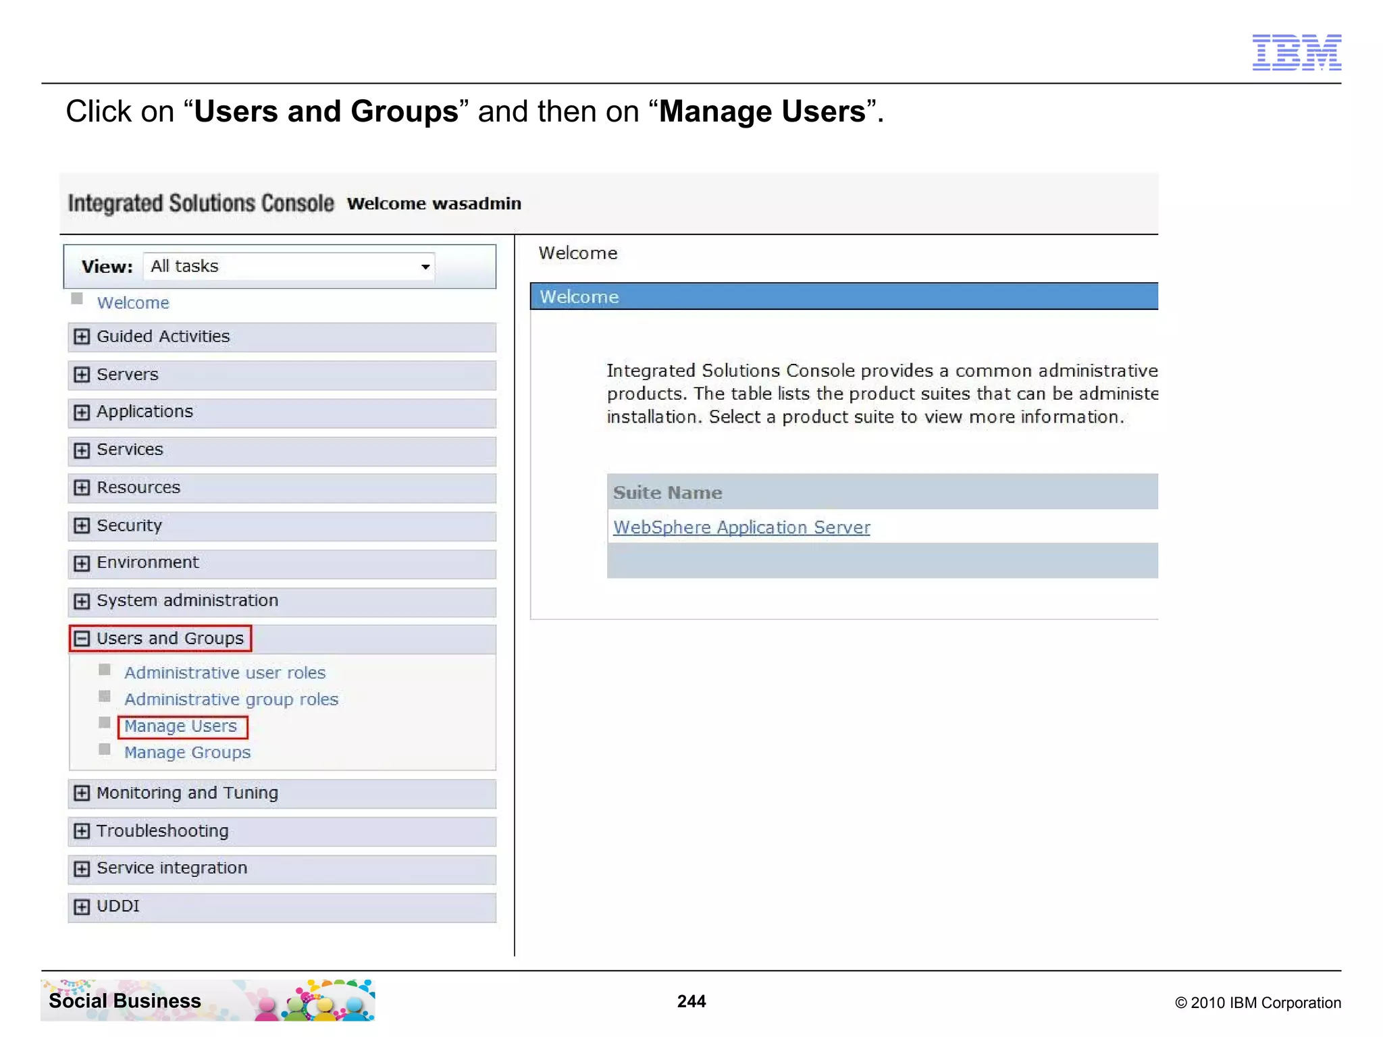The image size is (1383, 1037).
Task: Open the WebSphere Application Server link
Action: [x=741, y=527]
